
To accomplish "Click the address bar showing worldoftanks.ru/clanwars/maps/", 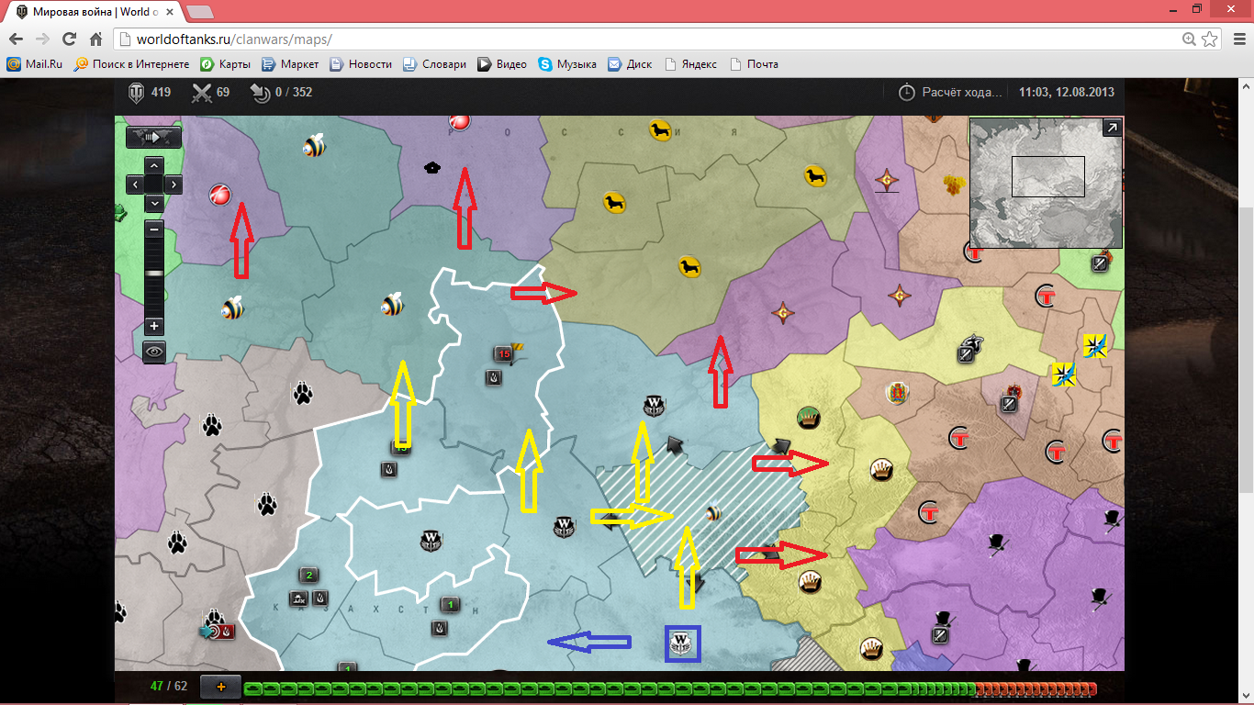I will click(x=646, y=39).
